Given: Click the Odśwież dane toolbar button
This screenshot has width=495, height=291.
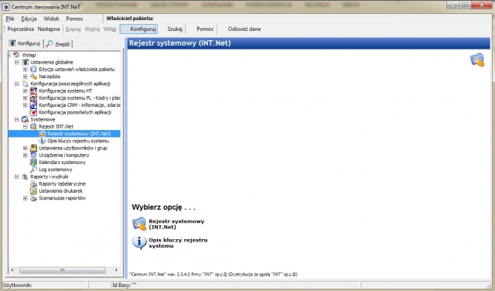Looking at the screenshot, I should (x=244, y=29).
